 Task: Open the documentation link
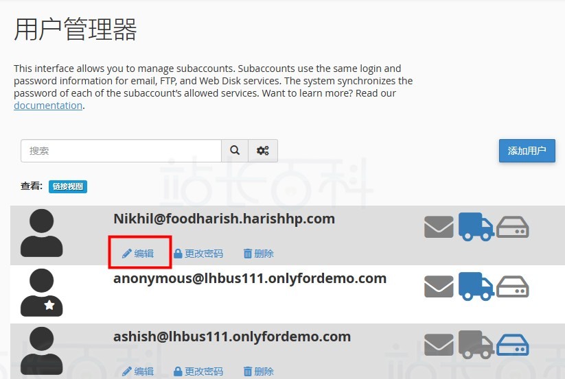pos(48,106)
